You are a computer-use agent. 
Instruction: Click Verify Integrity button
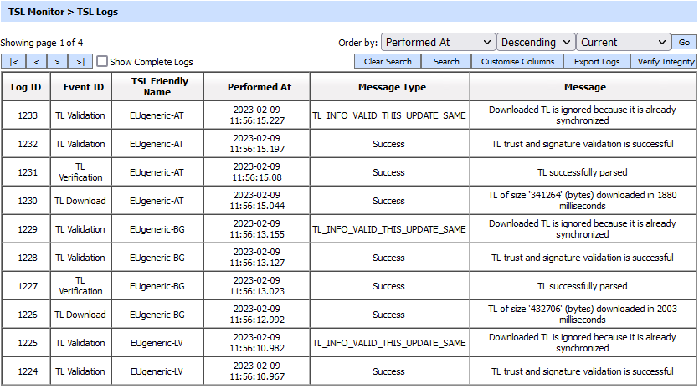666,62
